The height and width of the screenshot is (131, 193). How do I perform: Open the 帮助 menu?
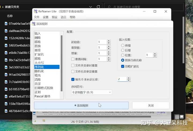coord(72,17)
